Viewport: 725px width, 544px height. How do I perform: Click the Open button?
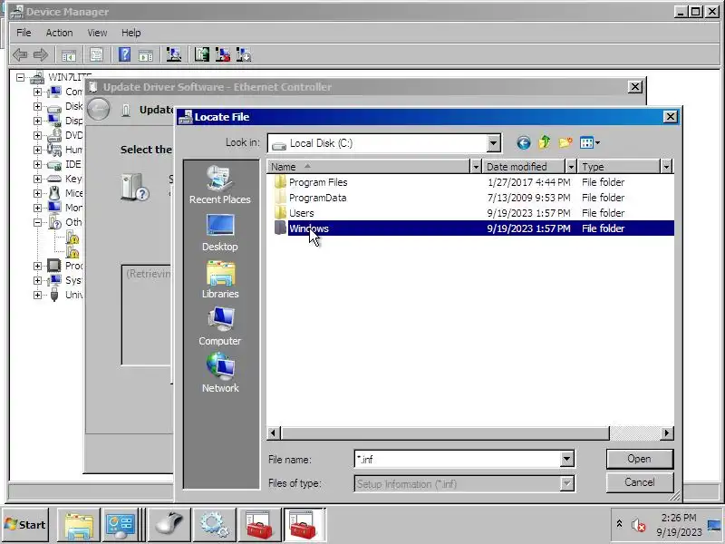(640, 459)
